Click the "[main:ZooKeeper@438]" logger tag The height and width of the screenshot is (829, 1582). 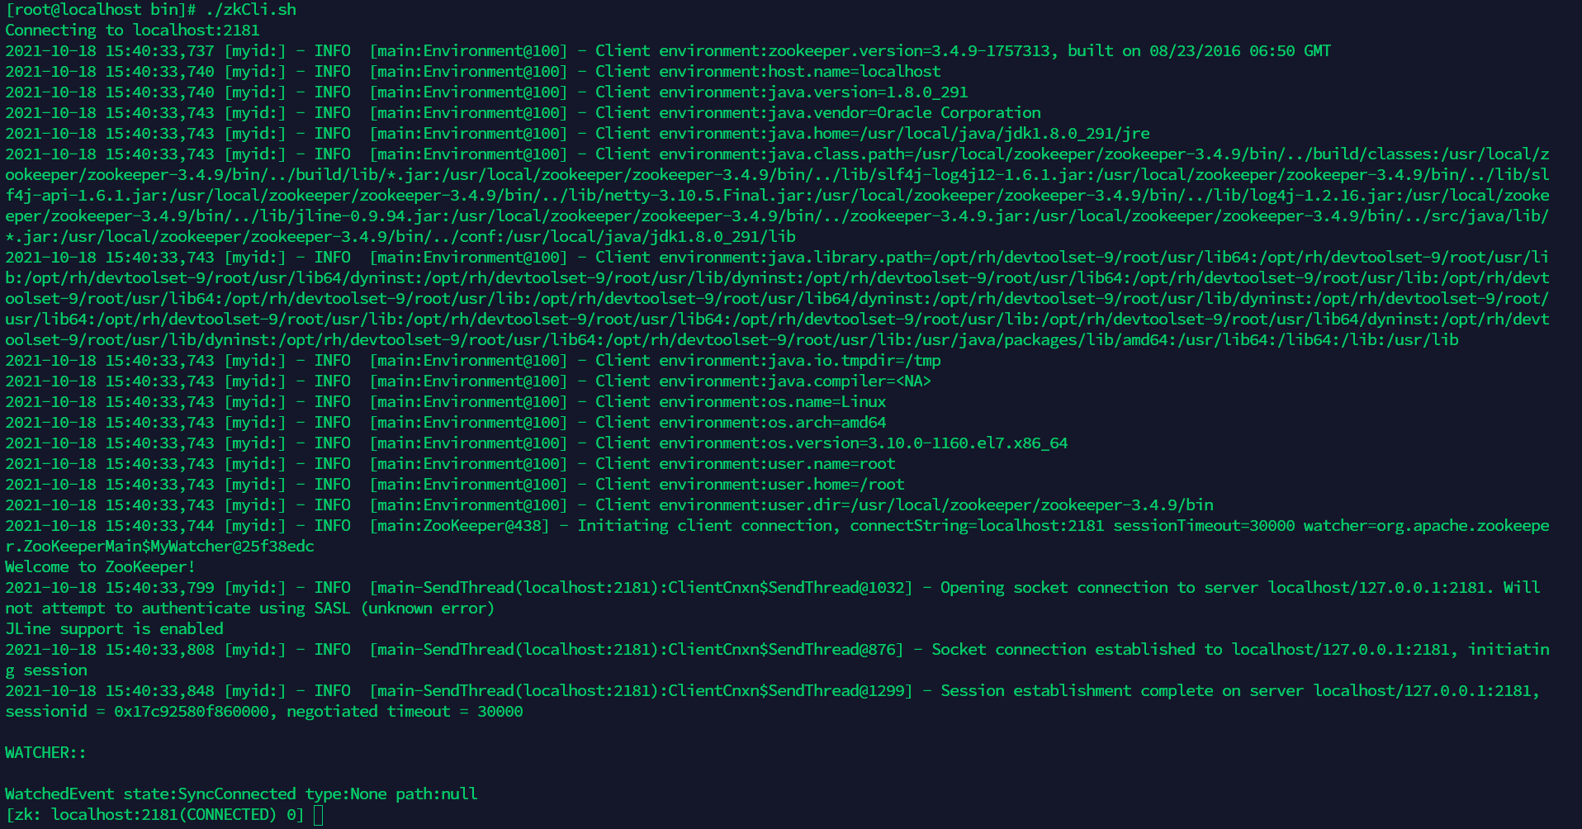(x=459, y=526)
